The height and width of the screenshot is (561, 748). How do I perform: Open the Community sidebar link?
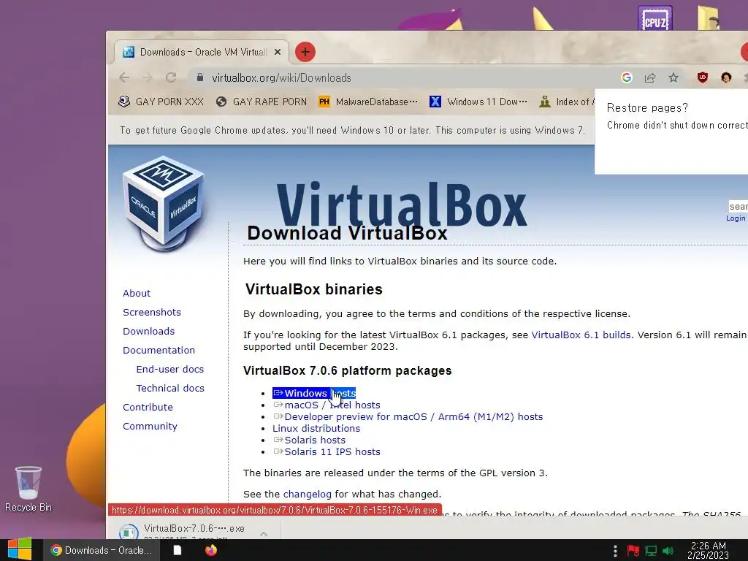pos(150,427)
